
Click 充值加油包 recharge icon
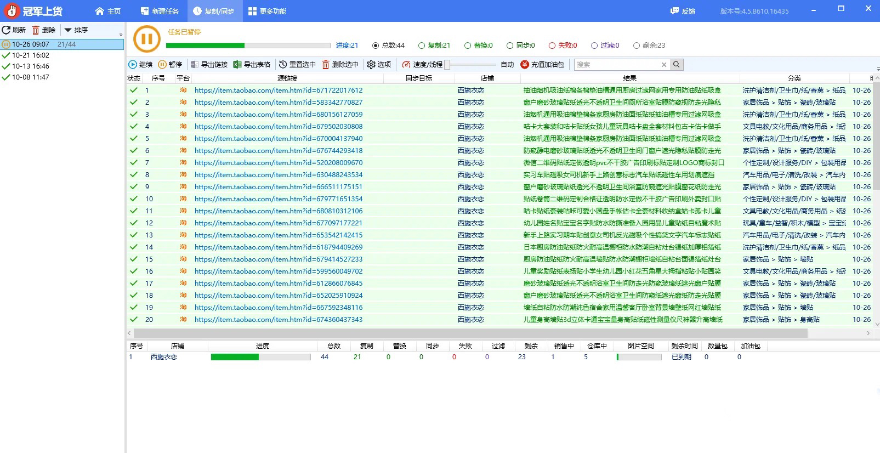(525, 65)
